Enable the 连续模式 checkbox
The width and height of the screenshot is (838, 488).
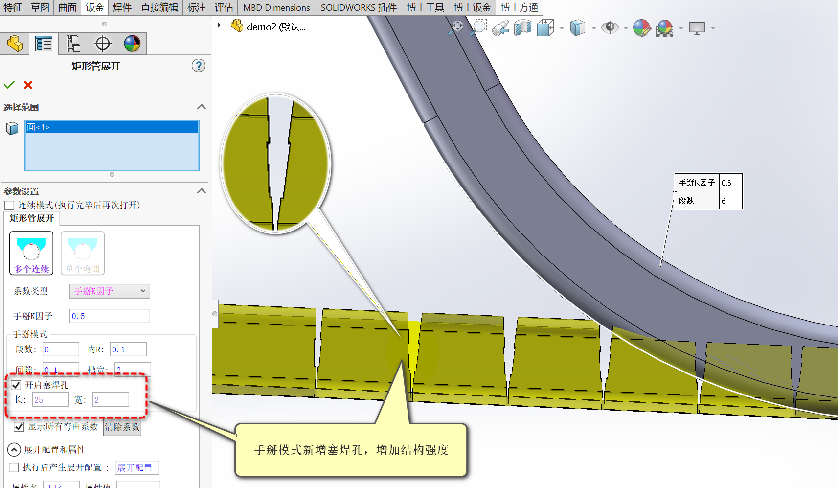(9, 205)
